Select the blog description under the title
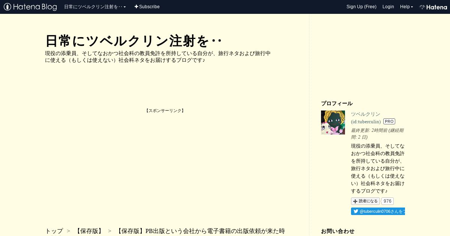Viewport: 450px width, 236px height. (158, 57)
